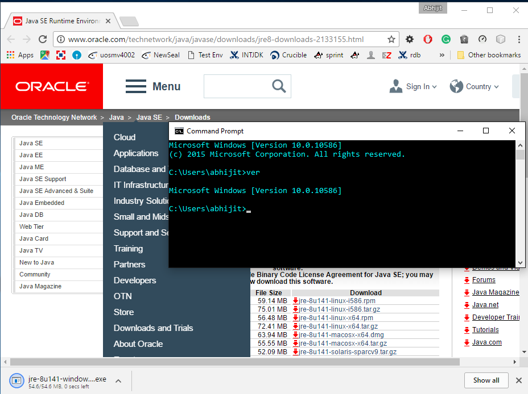Click the Show all downloads button
Image resolution: width=528 pixels, height=394 pixels.
tap(486, 380)
